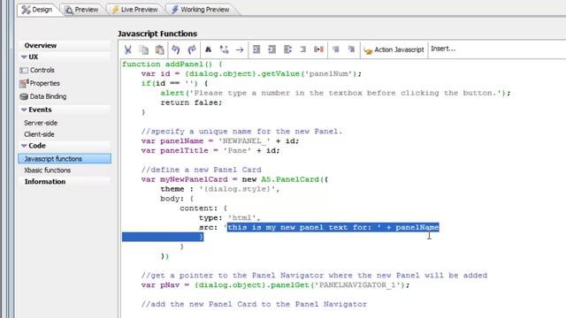Click the Action Javascript button label

[x=399, y=49]
